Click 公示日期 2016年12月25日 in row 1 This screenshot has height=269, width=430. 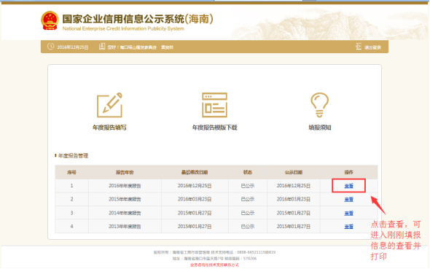(x=294, y=186)
